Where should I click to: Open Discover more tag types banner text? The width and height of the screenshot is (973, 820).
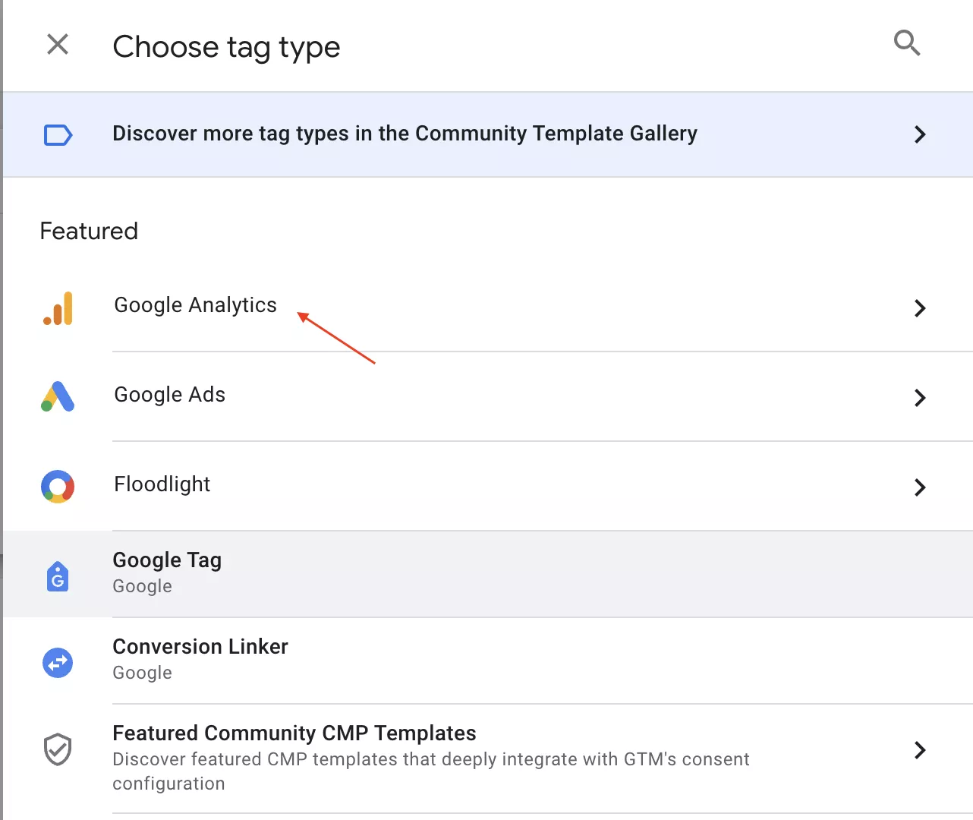(x=405, y=134)
